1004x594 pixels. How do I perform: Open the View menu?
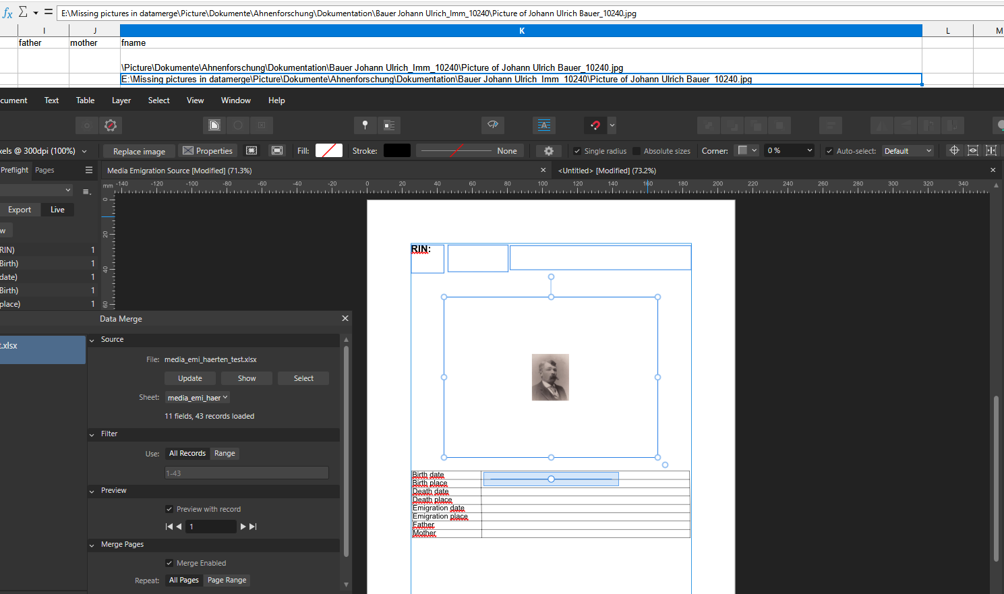click(195, 100)
